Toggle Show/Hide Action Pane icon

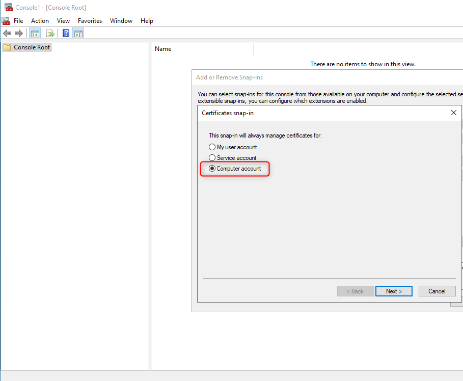(78, 34)
